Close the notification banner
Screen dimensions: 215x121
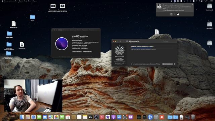pos(192,4)
